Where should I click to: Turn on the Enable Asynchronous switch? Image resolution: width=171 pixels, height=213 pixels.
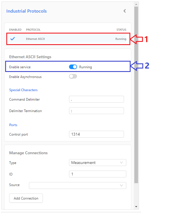coord(73,76)
